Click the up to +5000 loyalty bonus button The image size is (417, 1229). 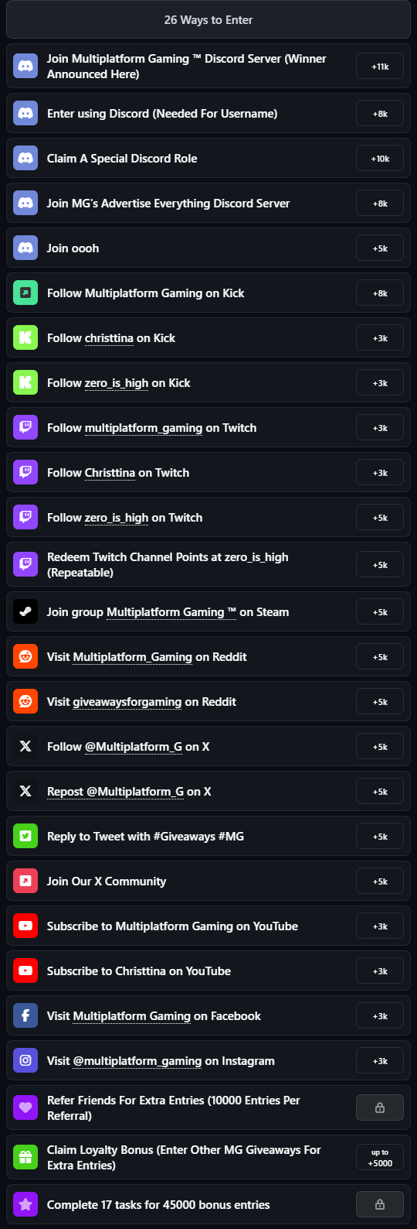coord(380,1158)
